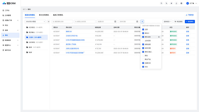Switch to 服务订单商机 tab
This screenshot has height=112, width=199.
58,15
